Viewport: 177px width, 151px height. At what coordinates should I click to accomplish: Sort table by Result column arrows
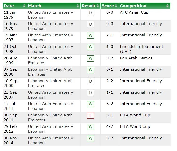point(98,6)
